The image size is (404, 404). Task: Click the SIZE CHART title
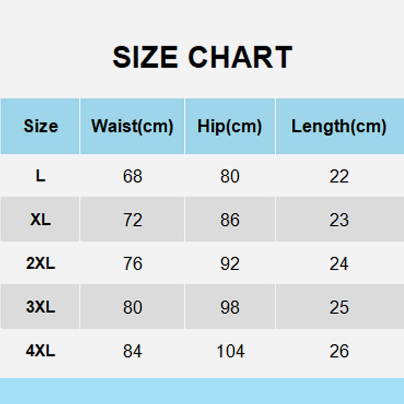pos(202,57)
